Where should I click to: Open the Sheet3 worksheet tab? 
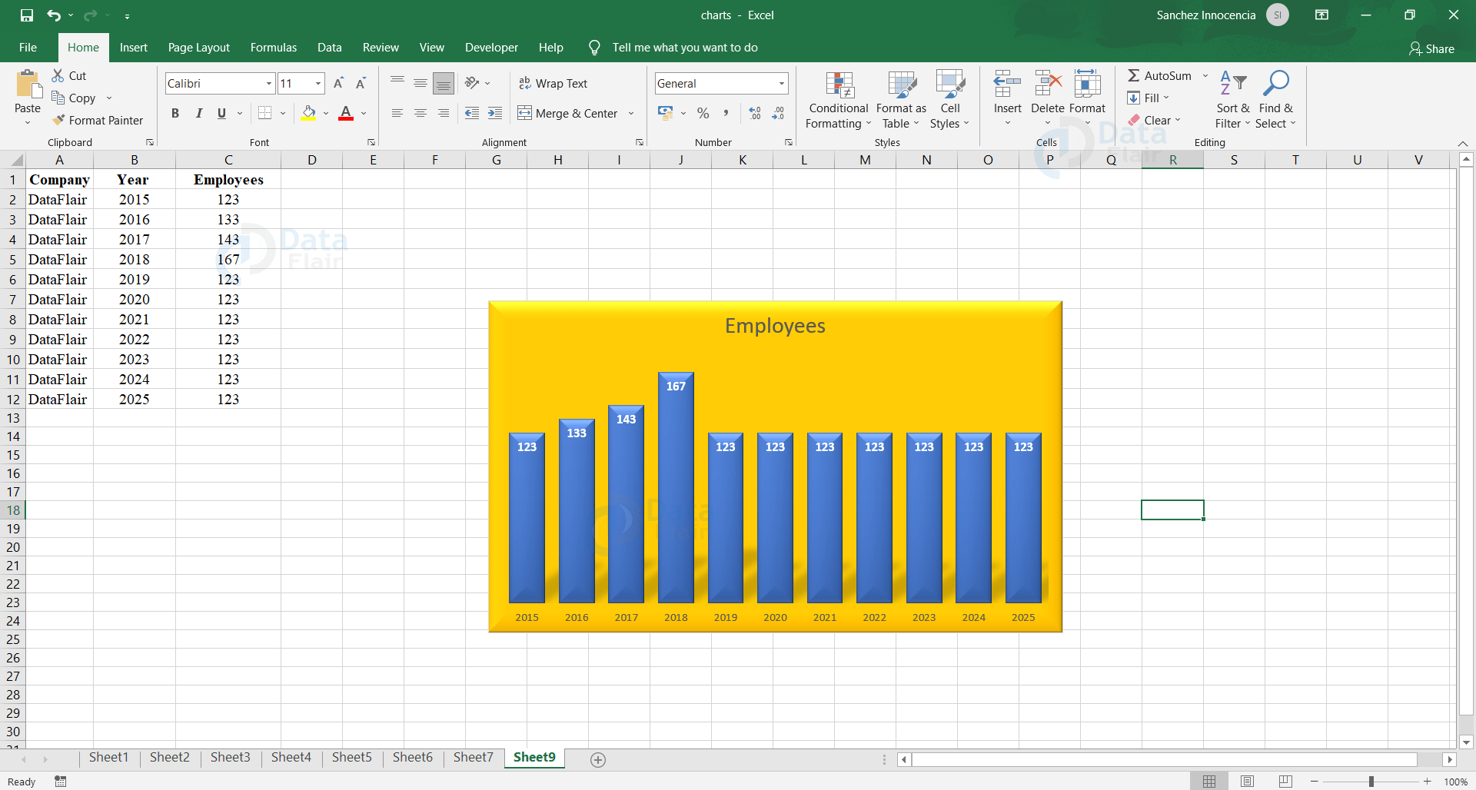(230, 757)
